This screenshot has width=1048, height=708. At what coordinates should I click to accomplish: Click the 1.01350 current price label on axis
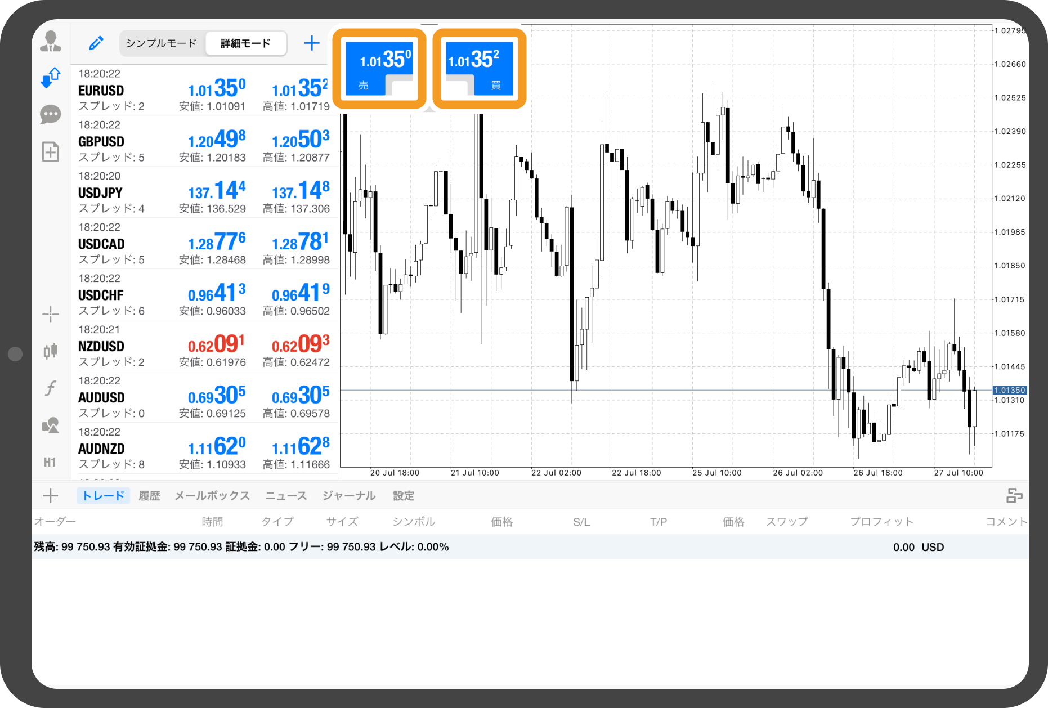coord(1010,390)
